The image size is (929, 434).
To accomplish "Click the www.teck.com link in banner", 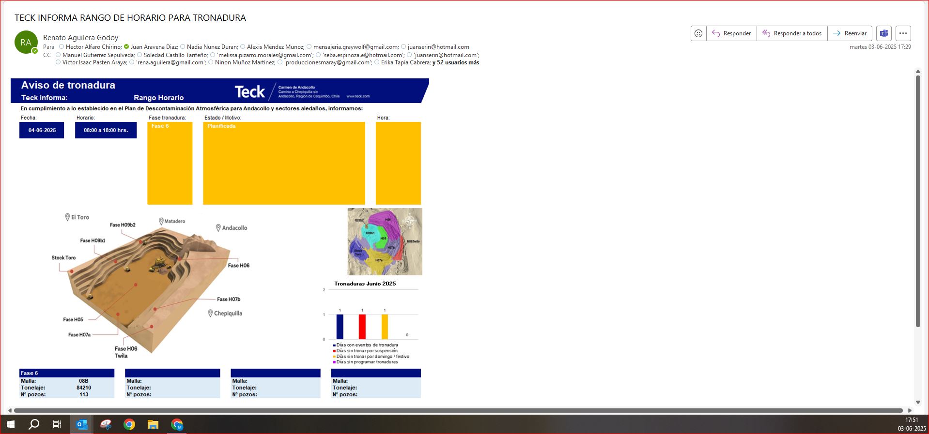I will pos(358,96).
